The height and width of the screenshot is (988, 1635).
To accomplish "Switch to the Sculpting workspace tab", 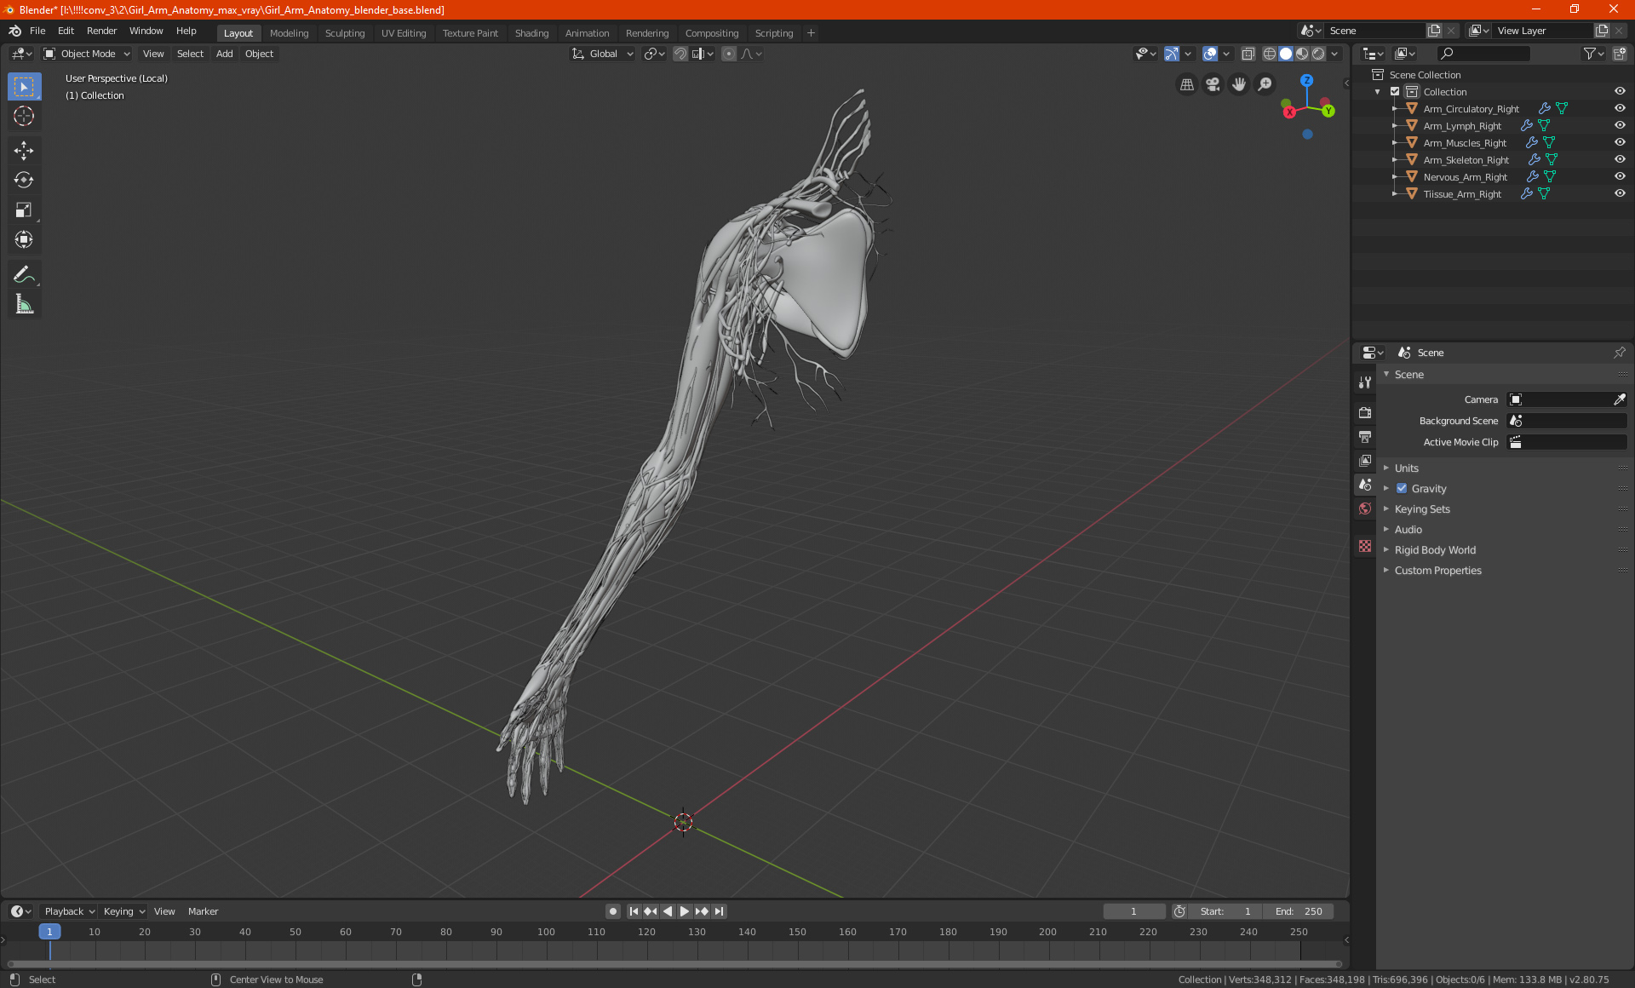I will point(344,33).
